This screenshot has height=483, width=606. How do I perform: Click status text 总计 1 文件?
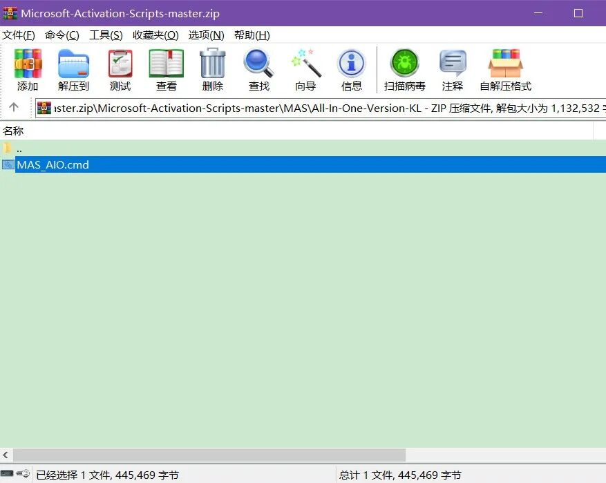pos(400,475)
